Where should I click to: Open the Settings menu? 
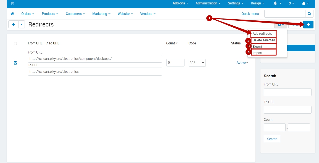click(235, 3)
